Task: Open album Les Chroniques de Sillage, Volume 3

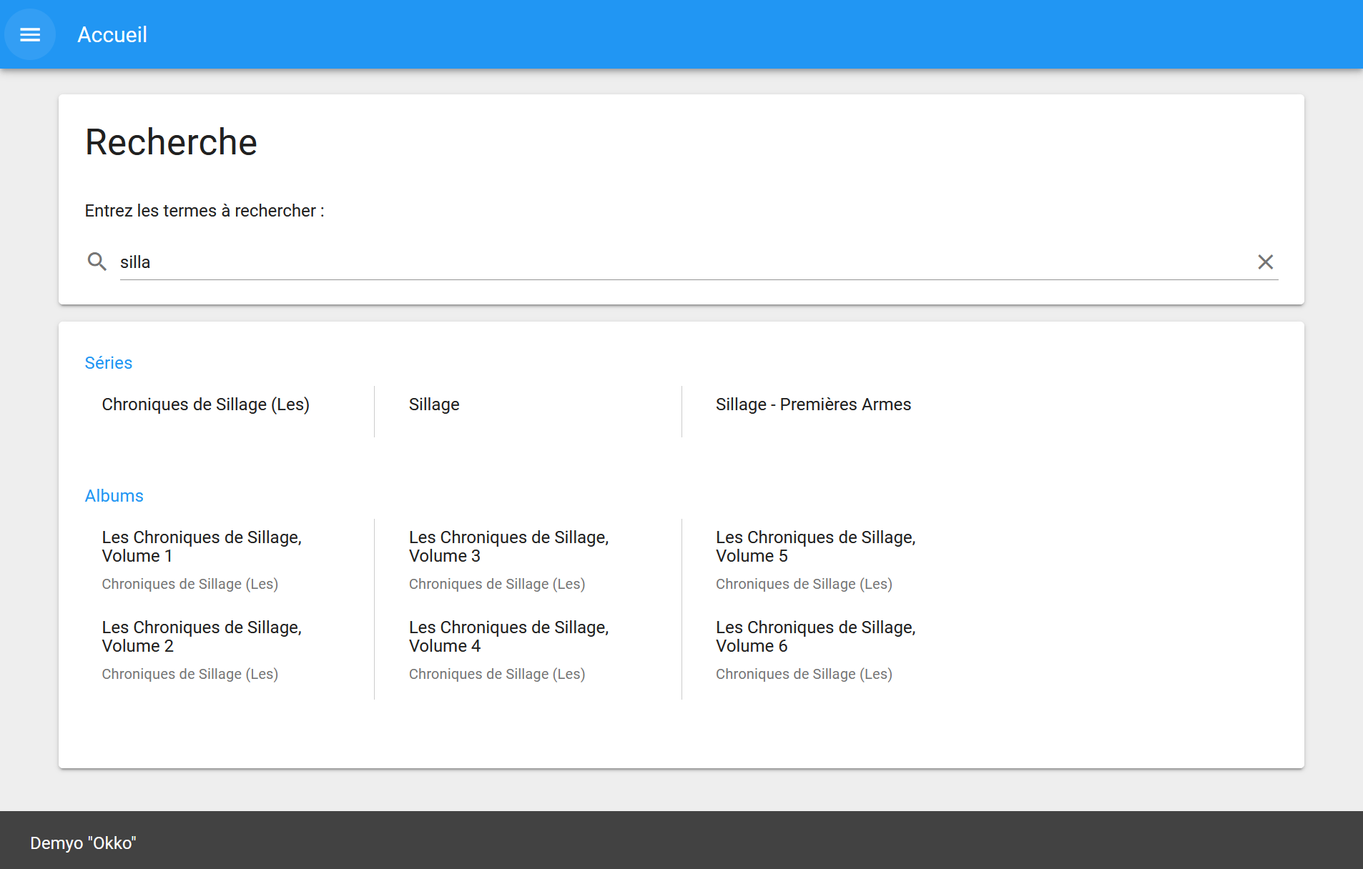Action: 508,547
